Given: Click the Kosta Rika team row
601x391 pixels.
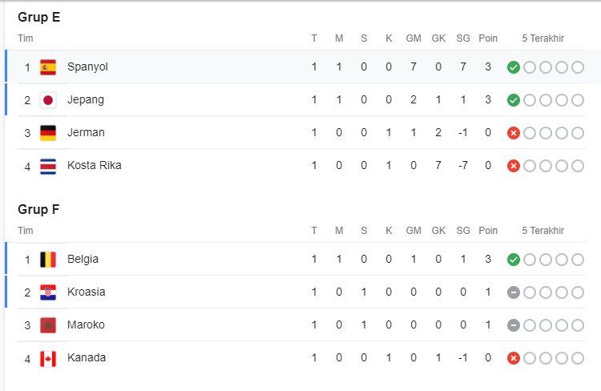Looking at the screenshot, I should [240, 166].
